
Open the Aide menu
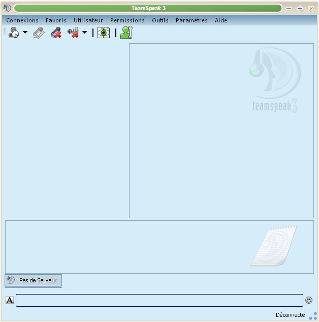[x=221, y=20]
